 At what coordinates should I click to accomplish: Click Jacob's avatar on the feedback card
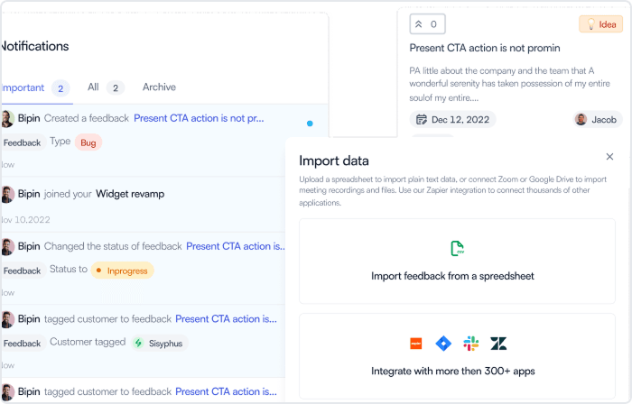tap(581, 120)
